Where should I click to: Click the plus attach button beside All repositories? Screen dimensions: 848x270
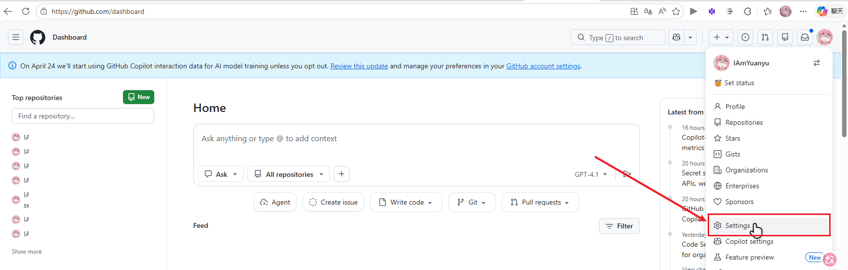(341, 174)
